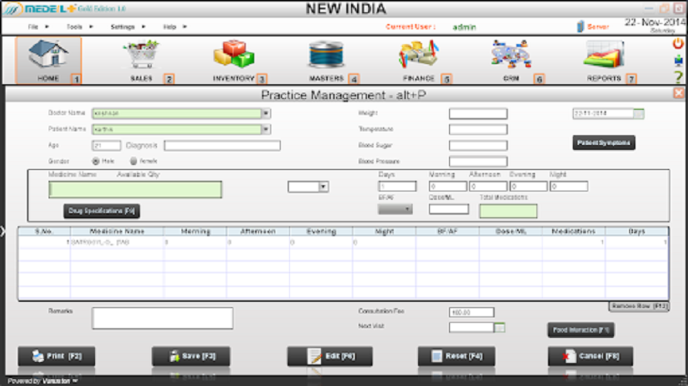688x386 pixels.
Task: Click the Weight input field
Action: [x=479, y=114]
